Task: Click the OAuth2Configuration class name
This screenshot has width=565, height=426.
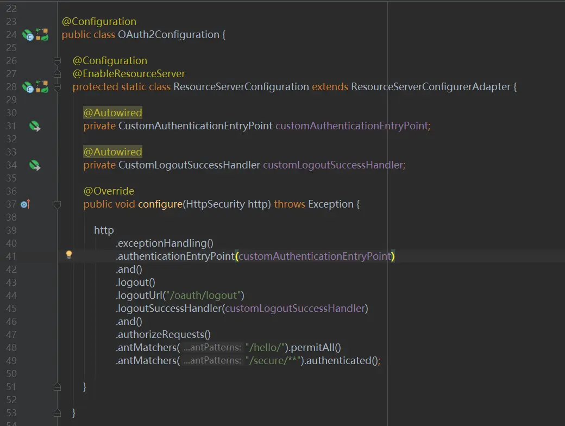Action: (168, 35)
